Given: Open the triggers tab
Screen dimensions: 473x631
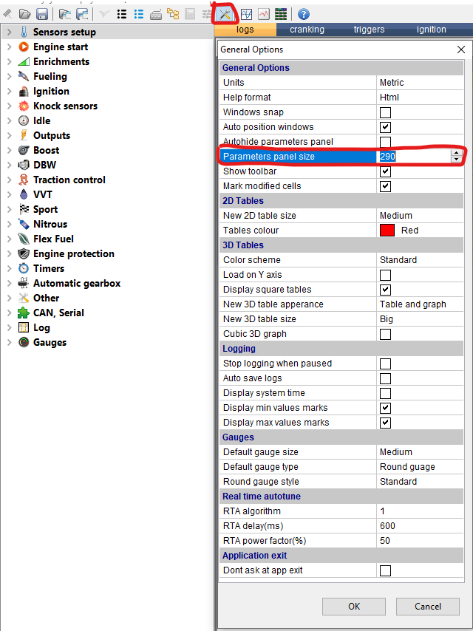Looking at the screenshot, I should point(369,30).
